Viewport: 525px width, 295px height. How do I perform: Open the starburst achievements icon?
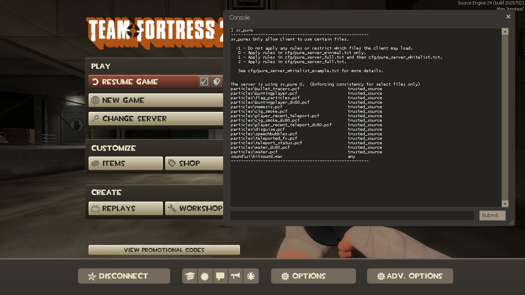coord(205,276)
